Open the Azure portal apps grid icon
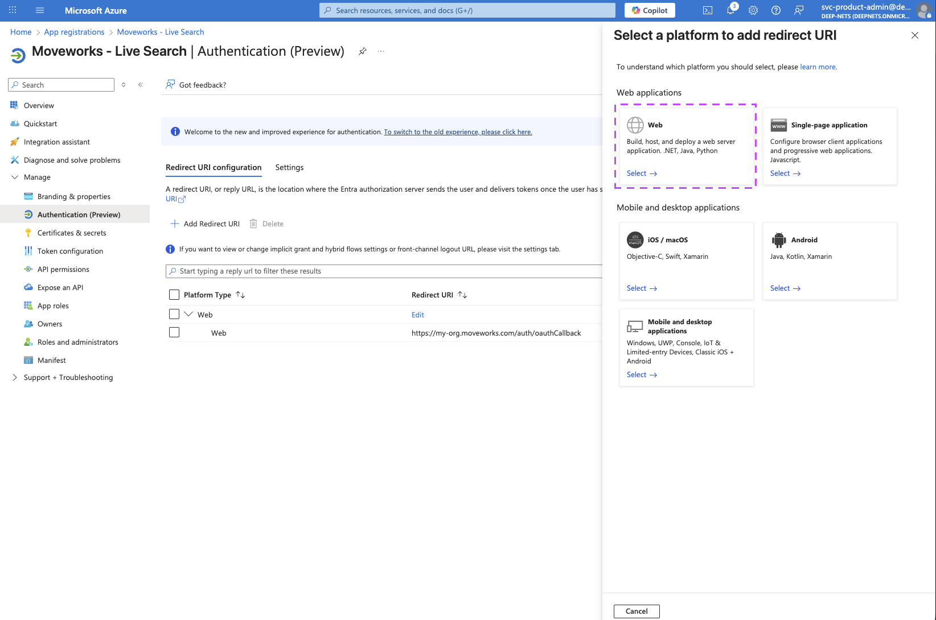 tap(13, 10)
